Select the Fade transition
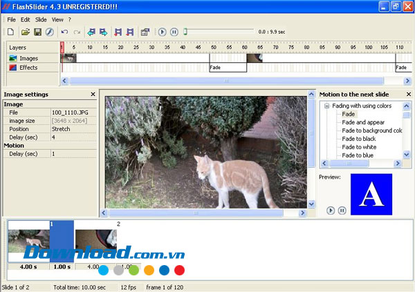The height and width of the screenshot is (292, 415). 349,114
